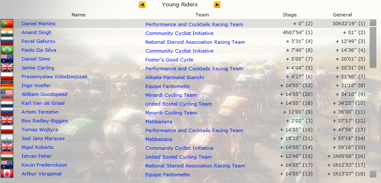The width and height of the screenshot is (381, 183).
Task: Open rider Kevin Frederickson
Action: click(45, 165)
